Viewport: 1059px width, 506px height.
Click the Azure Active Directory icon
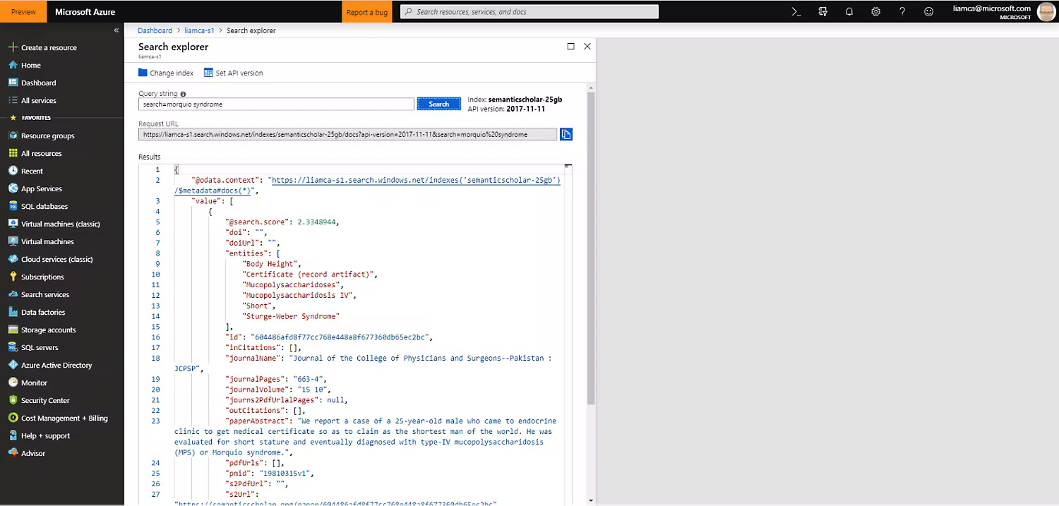[x=13, y=365]
